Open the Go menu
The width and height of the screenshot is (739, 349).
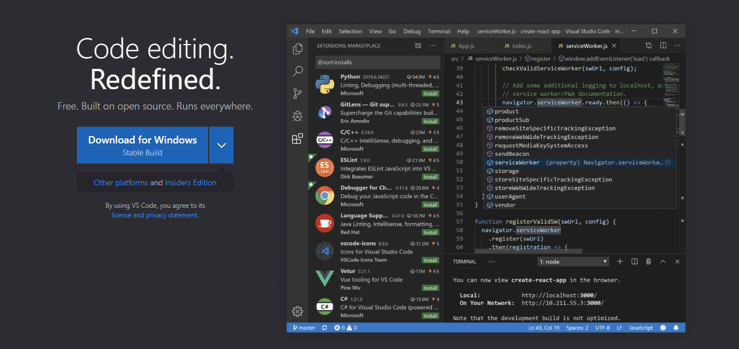[x=392, y=31]
